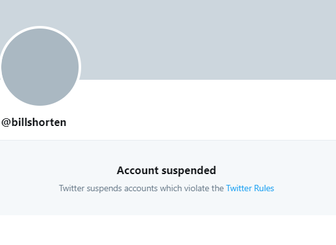
Task: Click the empty white area below the suspension panel
Action: tap(168, 230)
